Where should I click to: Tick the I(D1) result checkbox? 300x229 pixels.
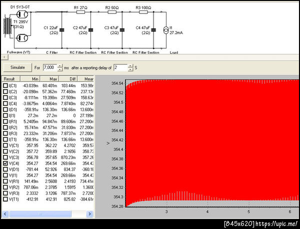5,110
